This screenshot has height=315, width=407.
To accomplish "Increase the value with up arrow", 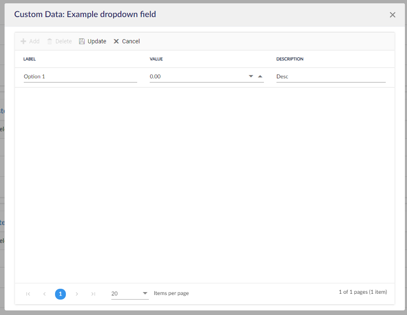I will click(x=260, y=76).
